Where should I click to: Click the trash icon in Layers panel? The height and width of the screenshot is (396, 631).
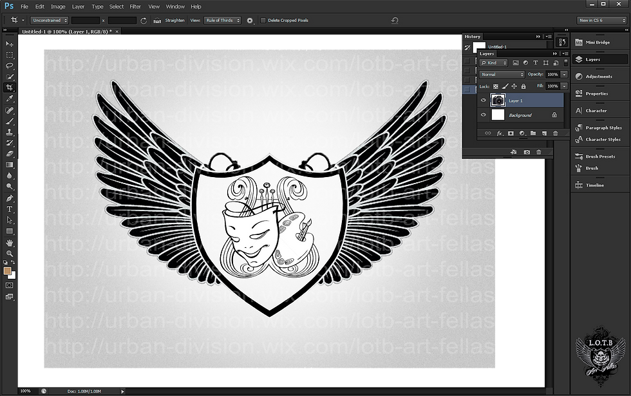click(555, 133)
